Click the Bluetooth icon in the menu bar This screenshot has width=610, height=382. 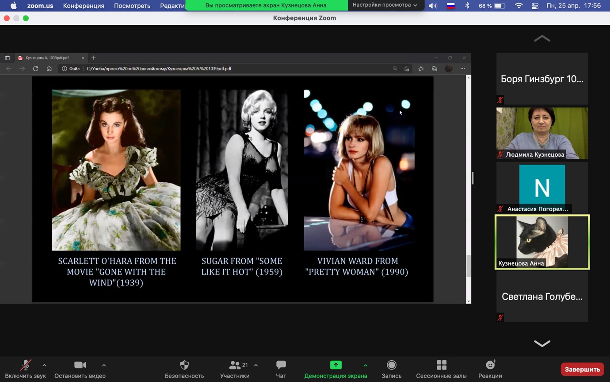tap(467, 6)
